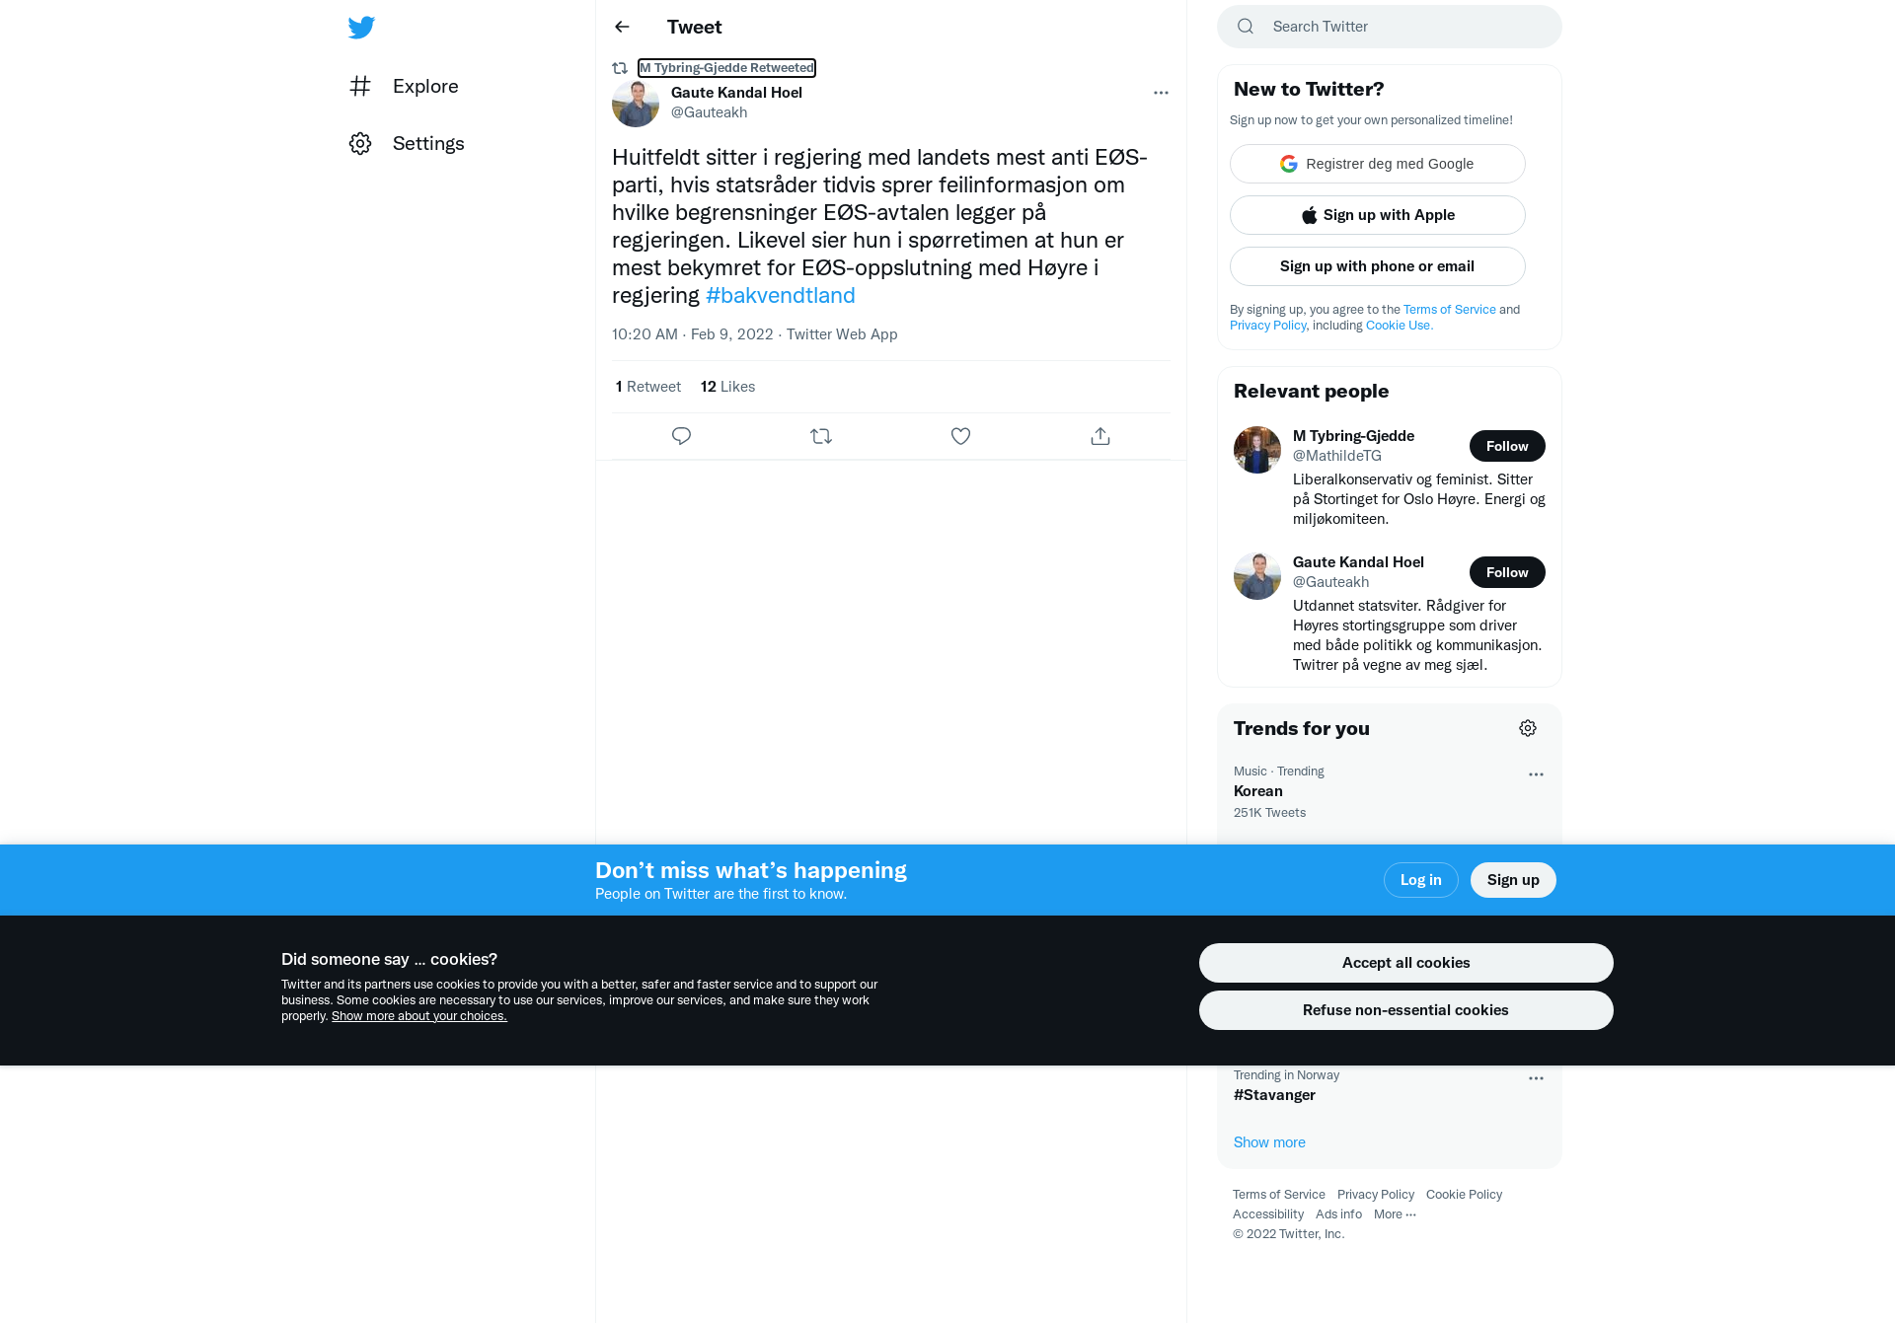Open more options for Korean trend
The image size is (1895, 1323).
click(1536, 774)
